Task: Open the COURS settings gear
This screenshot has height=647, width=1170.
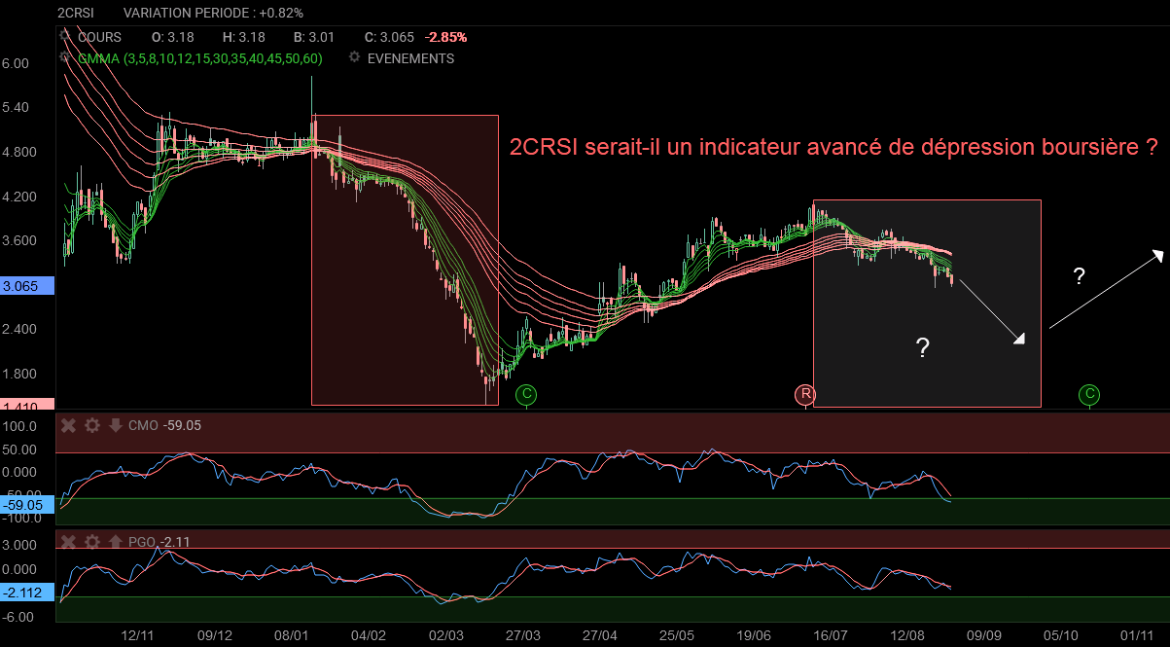Action: pos(64,36)
